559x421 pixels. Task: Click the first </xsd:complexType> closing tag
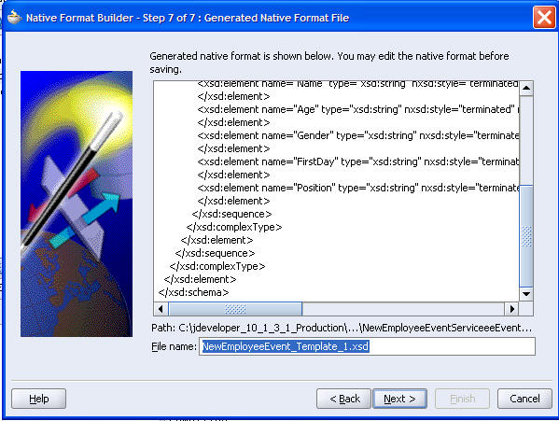[234, 227]
